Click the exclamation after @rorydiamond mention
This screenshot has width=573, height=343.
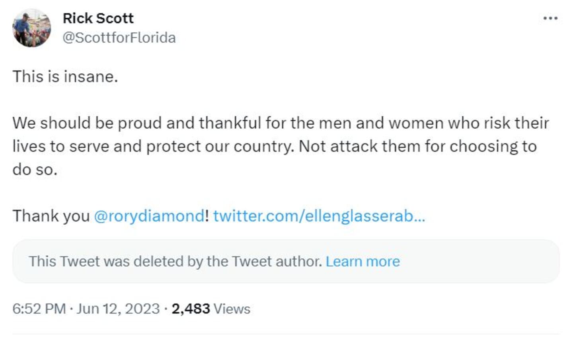207,215
